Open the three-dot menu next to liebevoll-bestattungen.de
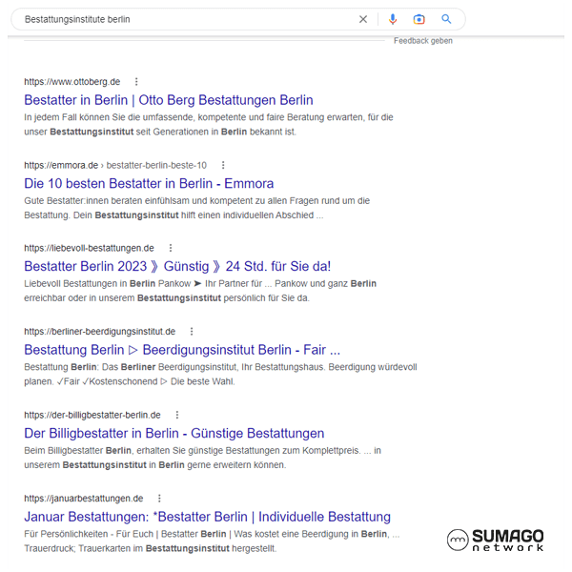Image resolution: width=572 pixels, height=572 pixels. pyautogui.click(x=171, y=248)
